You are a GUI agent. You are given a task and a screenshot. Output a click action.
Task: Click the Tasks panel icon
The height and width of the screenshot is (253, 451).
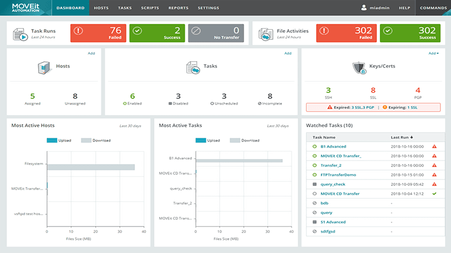tap(193, 67)
